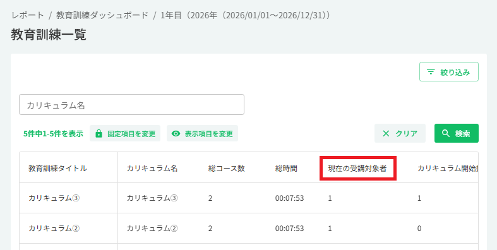This screenshot has width=497, height=250.
Task: Click the eye icon for 表示項目を変更
Action: pos(176,134)
